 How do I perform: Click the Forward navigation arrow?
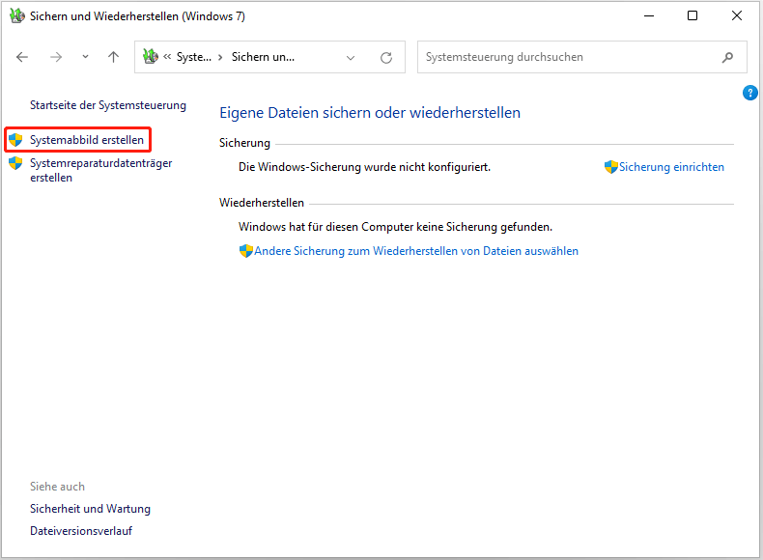coord(55,57)
